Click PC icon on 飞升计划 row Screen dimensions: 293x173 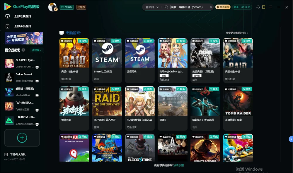pos(37,110)
